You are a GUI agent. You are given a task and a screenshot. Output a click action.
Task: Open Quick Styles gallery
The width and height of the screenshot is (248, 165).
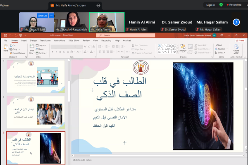pos(190,49)
